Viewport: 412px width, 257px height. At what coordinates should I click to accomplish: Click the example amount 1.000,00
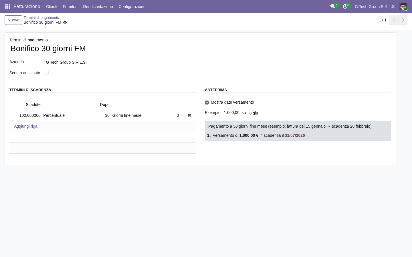tap(231, 113)
